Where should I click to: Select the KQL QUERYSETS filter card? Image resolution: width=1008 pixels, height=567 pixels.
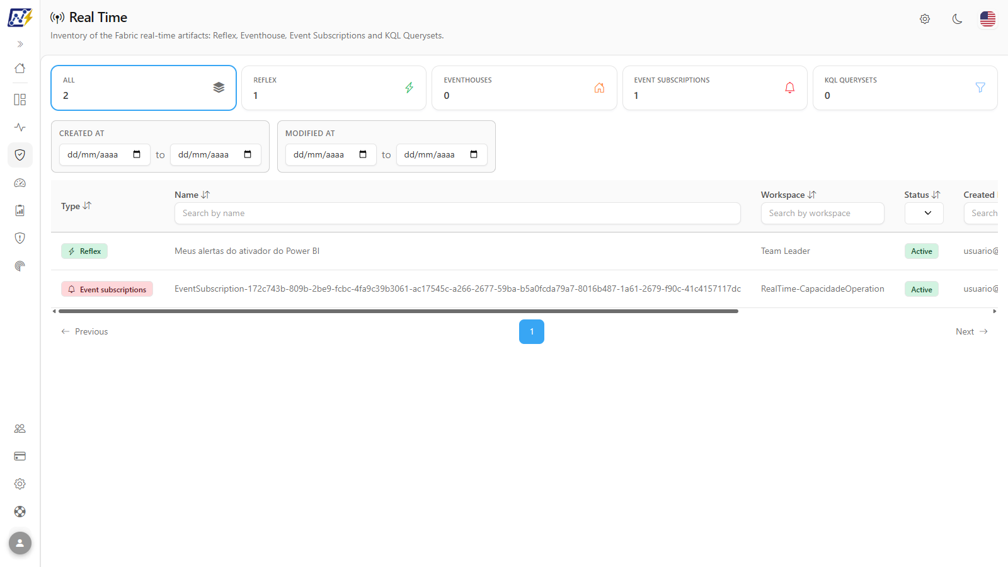point(905,88)
